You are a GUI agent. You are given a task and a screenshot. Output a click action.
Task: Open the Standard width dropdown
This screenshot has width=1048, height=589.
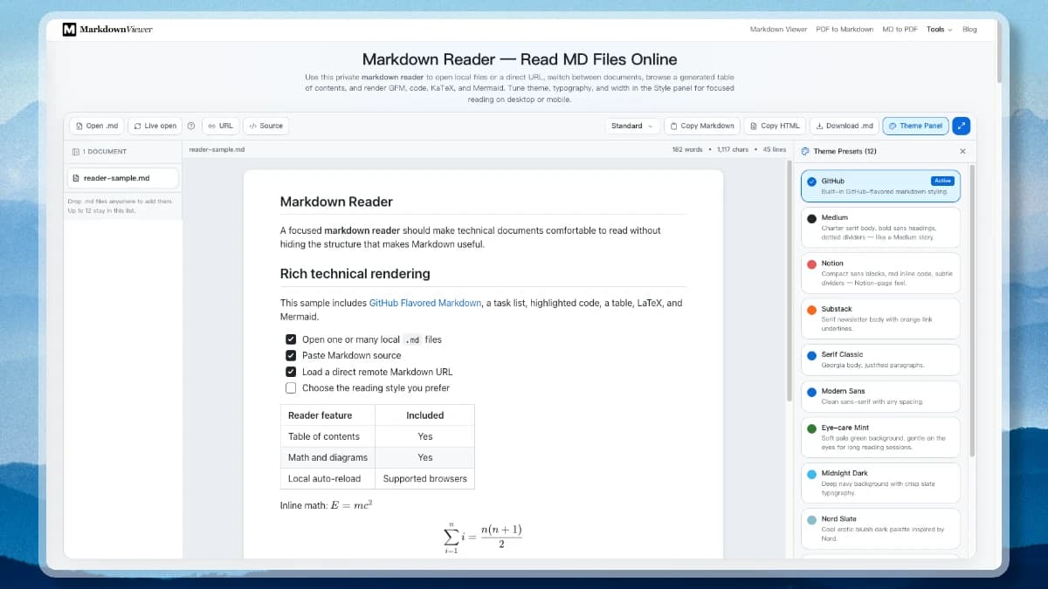tap(632, 126)
